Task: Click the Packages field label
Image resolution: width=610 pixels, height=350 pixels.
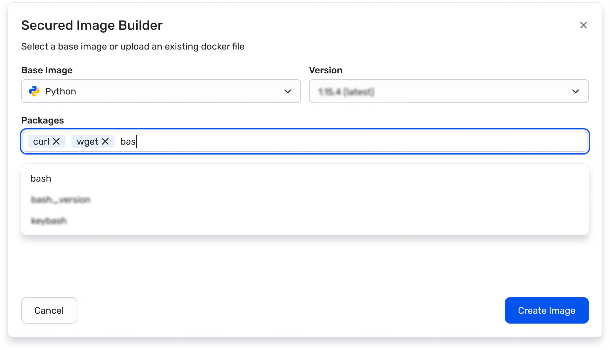Action: coord(43,121)
